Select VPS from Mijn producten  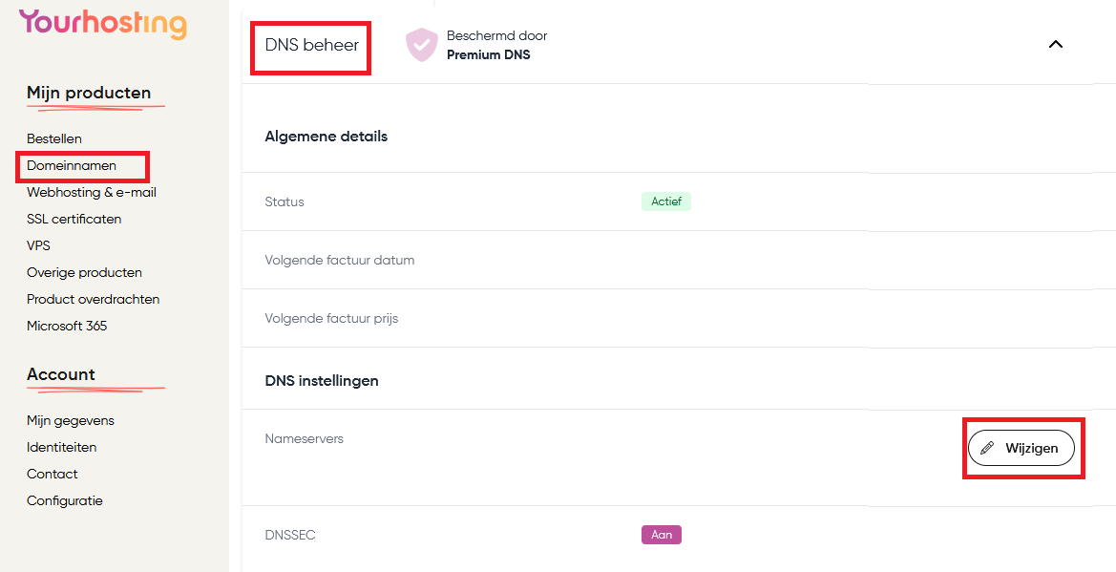pos(38,245)
